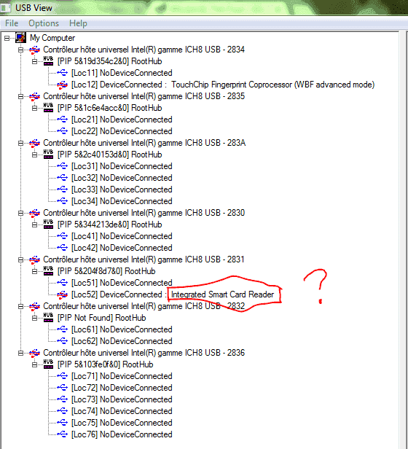Click the blue USB icon for Loc76
Screen dimensions: 408x449
[x=62, y=434]
